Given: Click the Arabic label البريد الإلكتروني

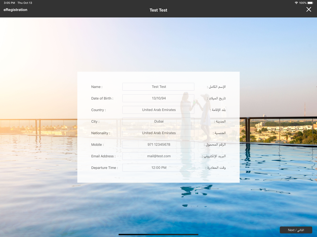Looking at the screenshot, I should click(x=214, y=156).
